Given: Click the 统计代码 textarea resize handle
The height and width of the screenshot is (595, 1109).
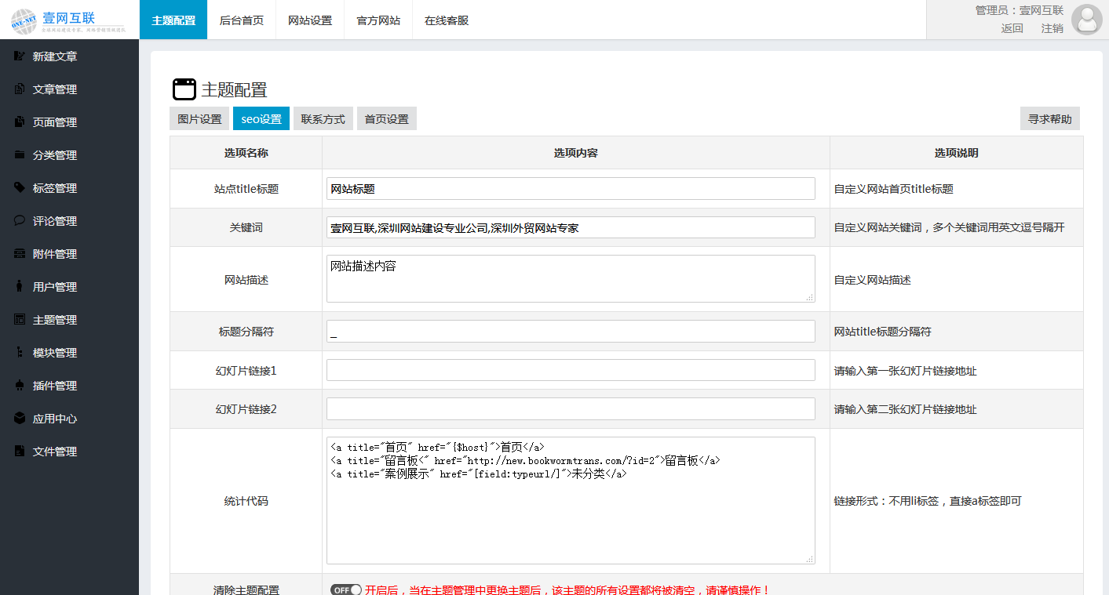Looking at the screenshot, I should coord(811,560).
